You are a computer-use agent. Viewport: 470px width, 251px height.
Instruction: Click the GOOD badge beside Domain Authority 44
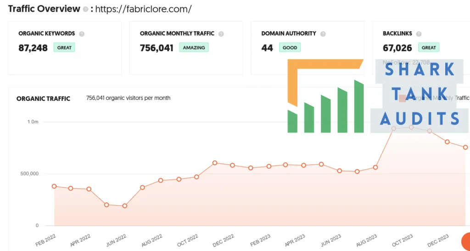290,48
